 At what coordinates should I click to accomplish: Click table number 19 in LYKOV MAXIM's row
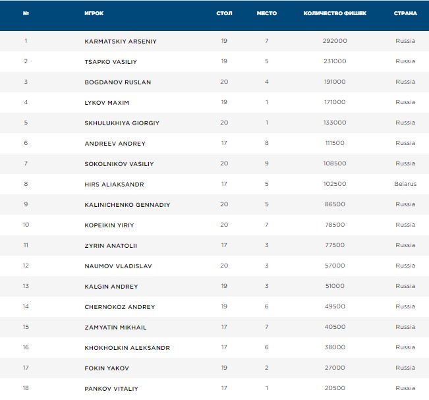(224, 102)
